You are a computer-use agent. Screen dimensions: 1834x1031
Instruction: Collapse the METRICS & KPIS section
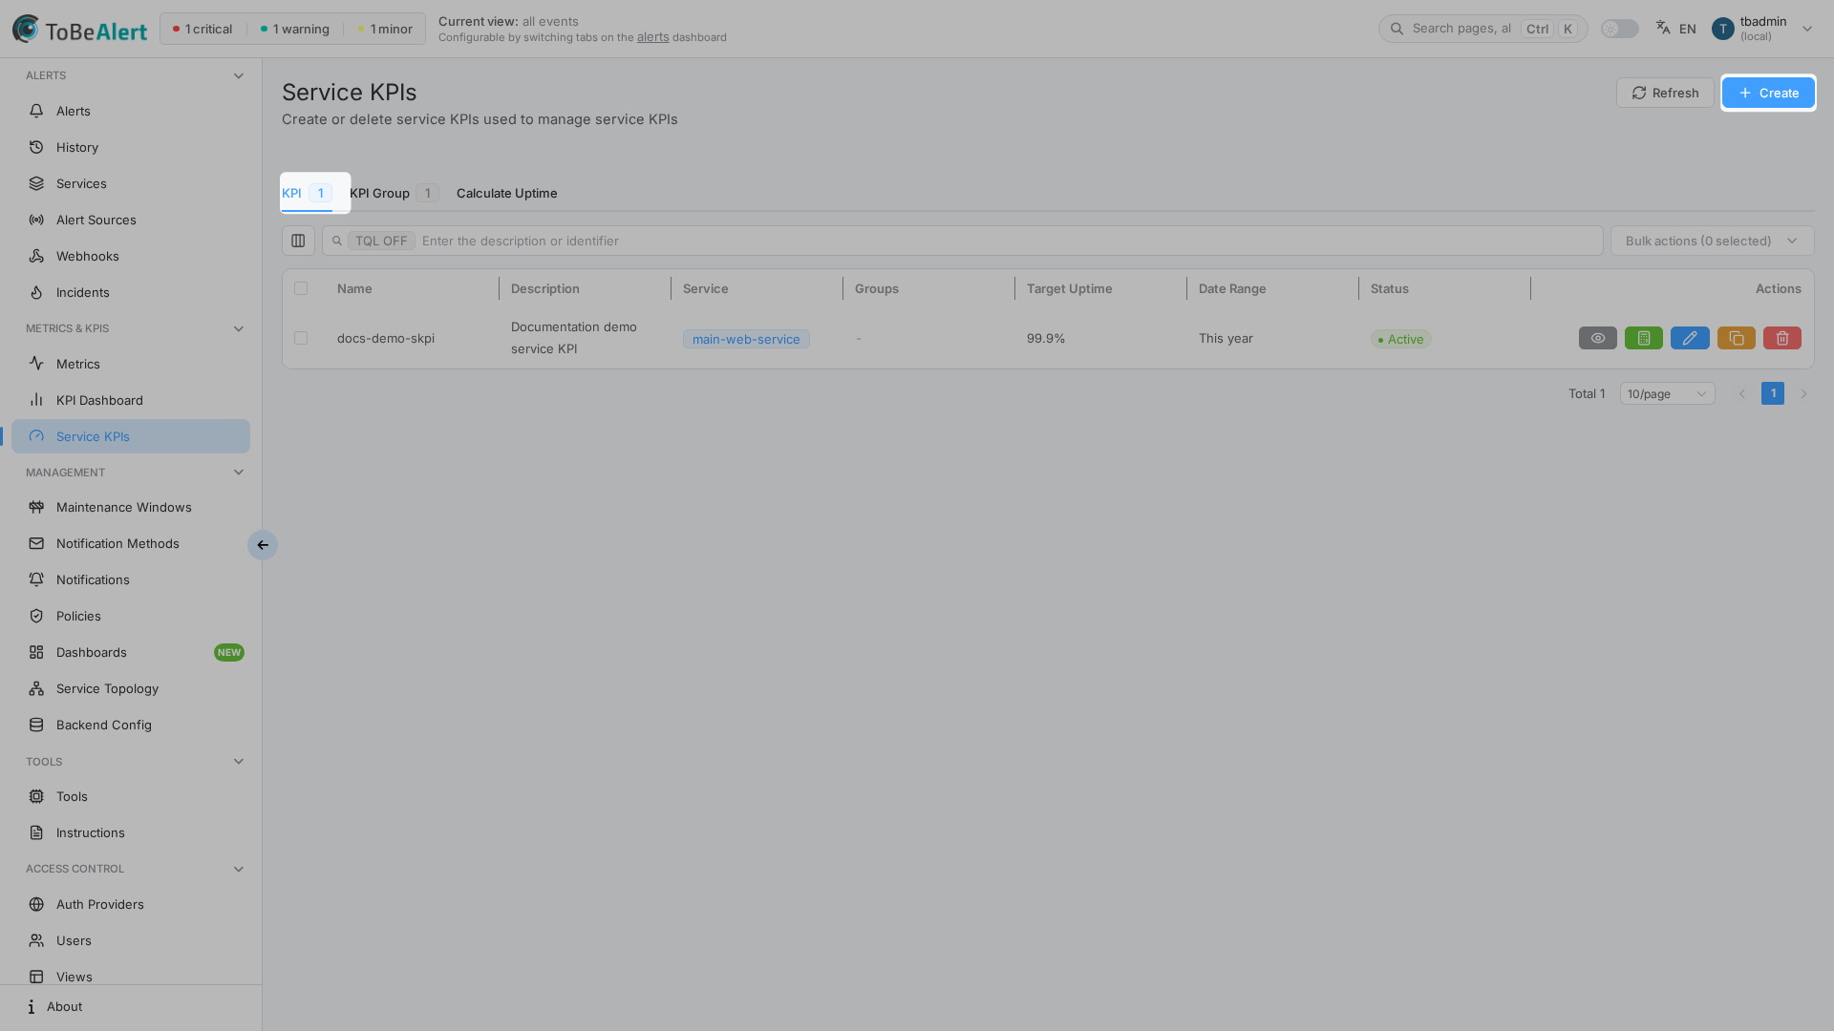(239, 328)
